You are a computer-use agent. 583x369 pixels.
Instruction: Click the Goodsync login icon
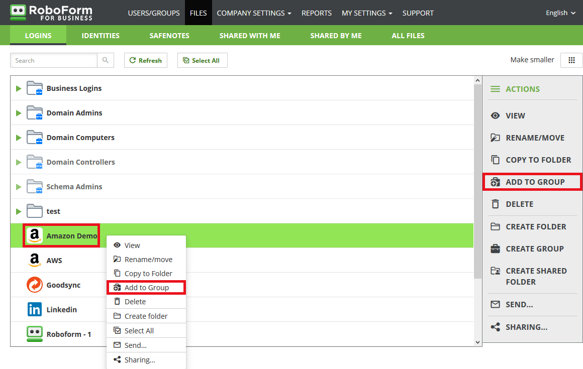pyautogui.click(x=35, y=285)
